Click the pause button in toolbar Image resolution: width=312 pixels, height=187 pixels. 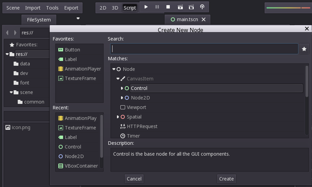coord(157,7)
